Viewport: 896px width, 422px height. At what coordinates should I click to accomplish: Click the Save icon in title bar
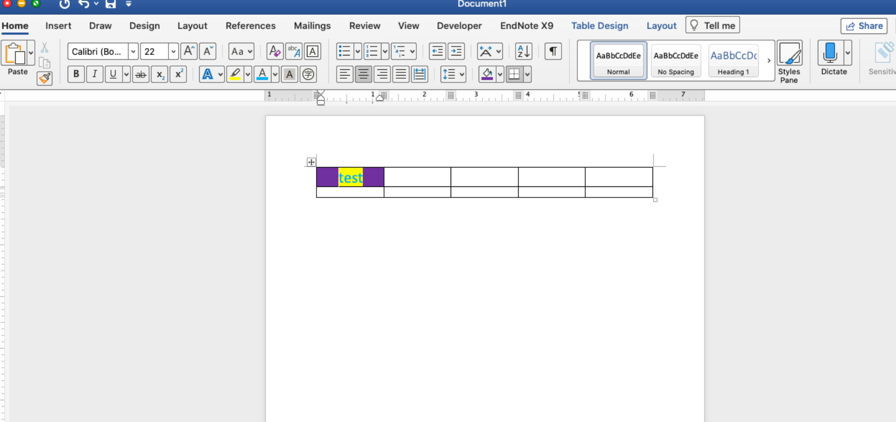[110, 4]
